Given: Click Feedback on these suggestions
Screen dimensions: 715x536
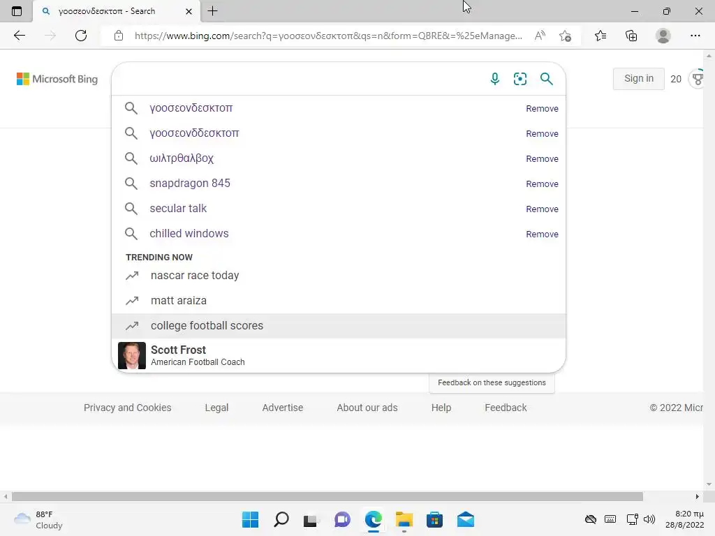Looking at the screenshot, I should click(492, 382).
